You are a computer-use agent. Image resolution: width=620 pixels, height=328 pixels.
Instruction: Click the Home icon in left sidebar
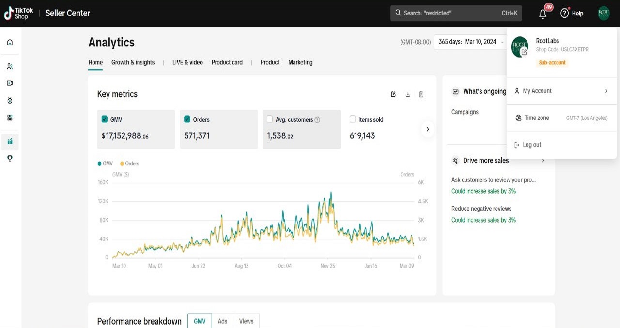click(x=10, y=43)
